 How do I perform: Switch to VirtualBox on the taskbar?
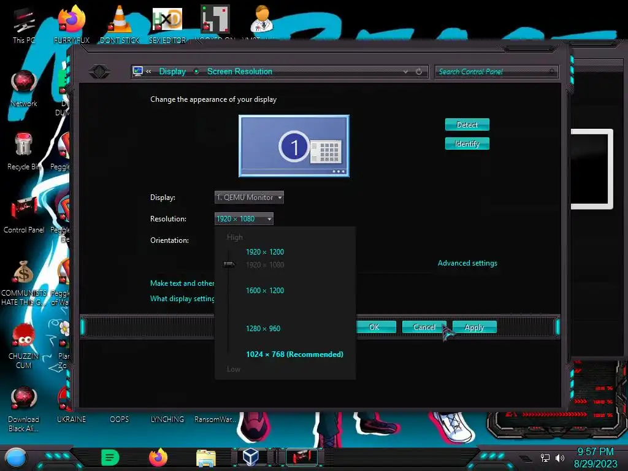coord(251,457)
